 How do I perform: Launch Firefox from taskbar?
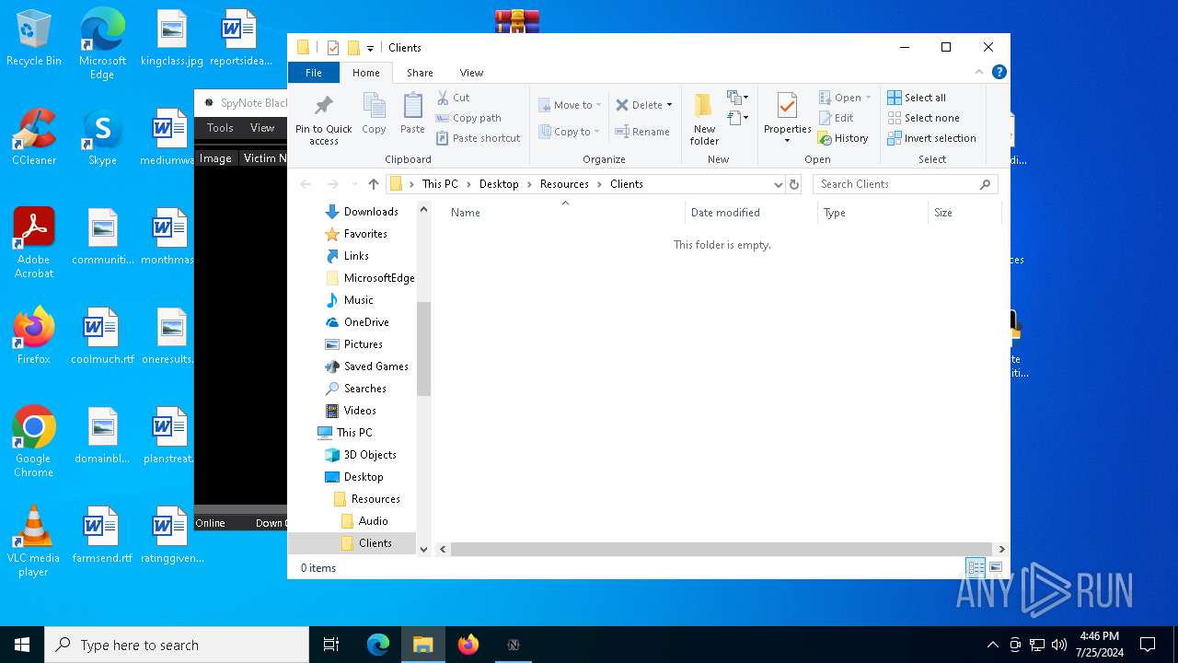pos(468,645)
